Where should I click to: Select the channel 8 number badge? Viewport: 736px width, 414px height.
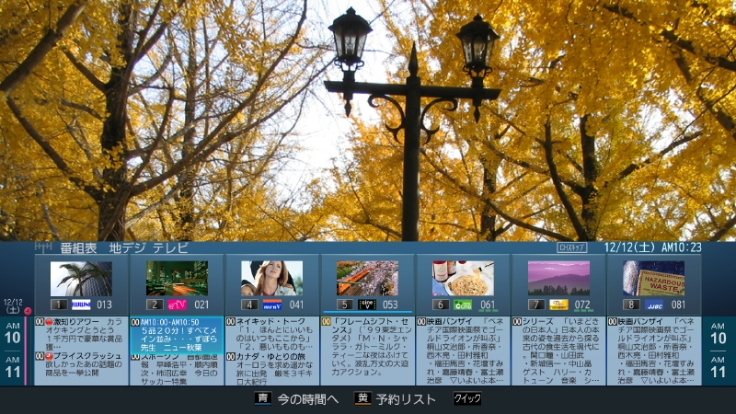631,305
